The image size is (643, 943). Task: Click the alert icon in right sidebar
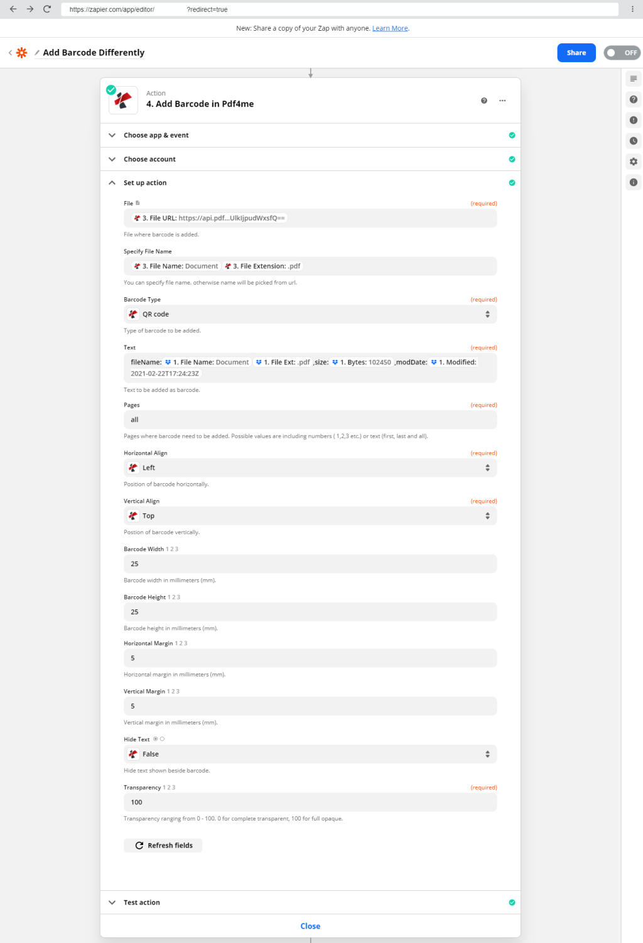tap(634, 120)
